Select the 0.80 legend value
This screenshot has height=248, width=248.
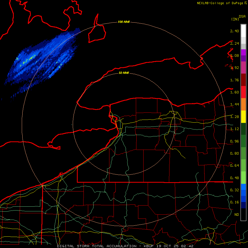(x=234, y=153)
